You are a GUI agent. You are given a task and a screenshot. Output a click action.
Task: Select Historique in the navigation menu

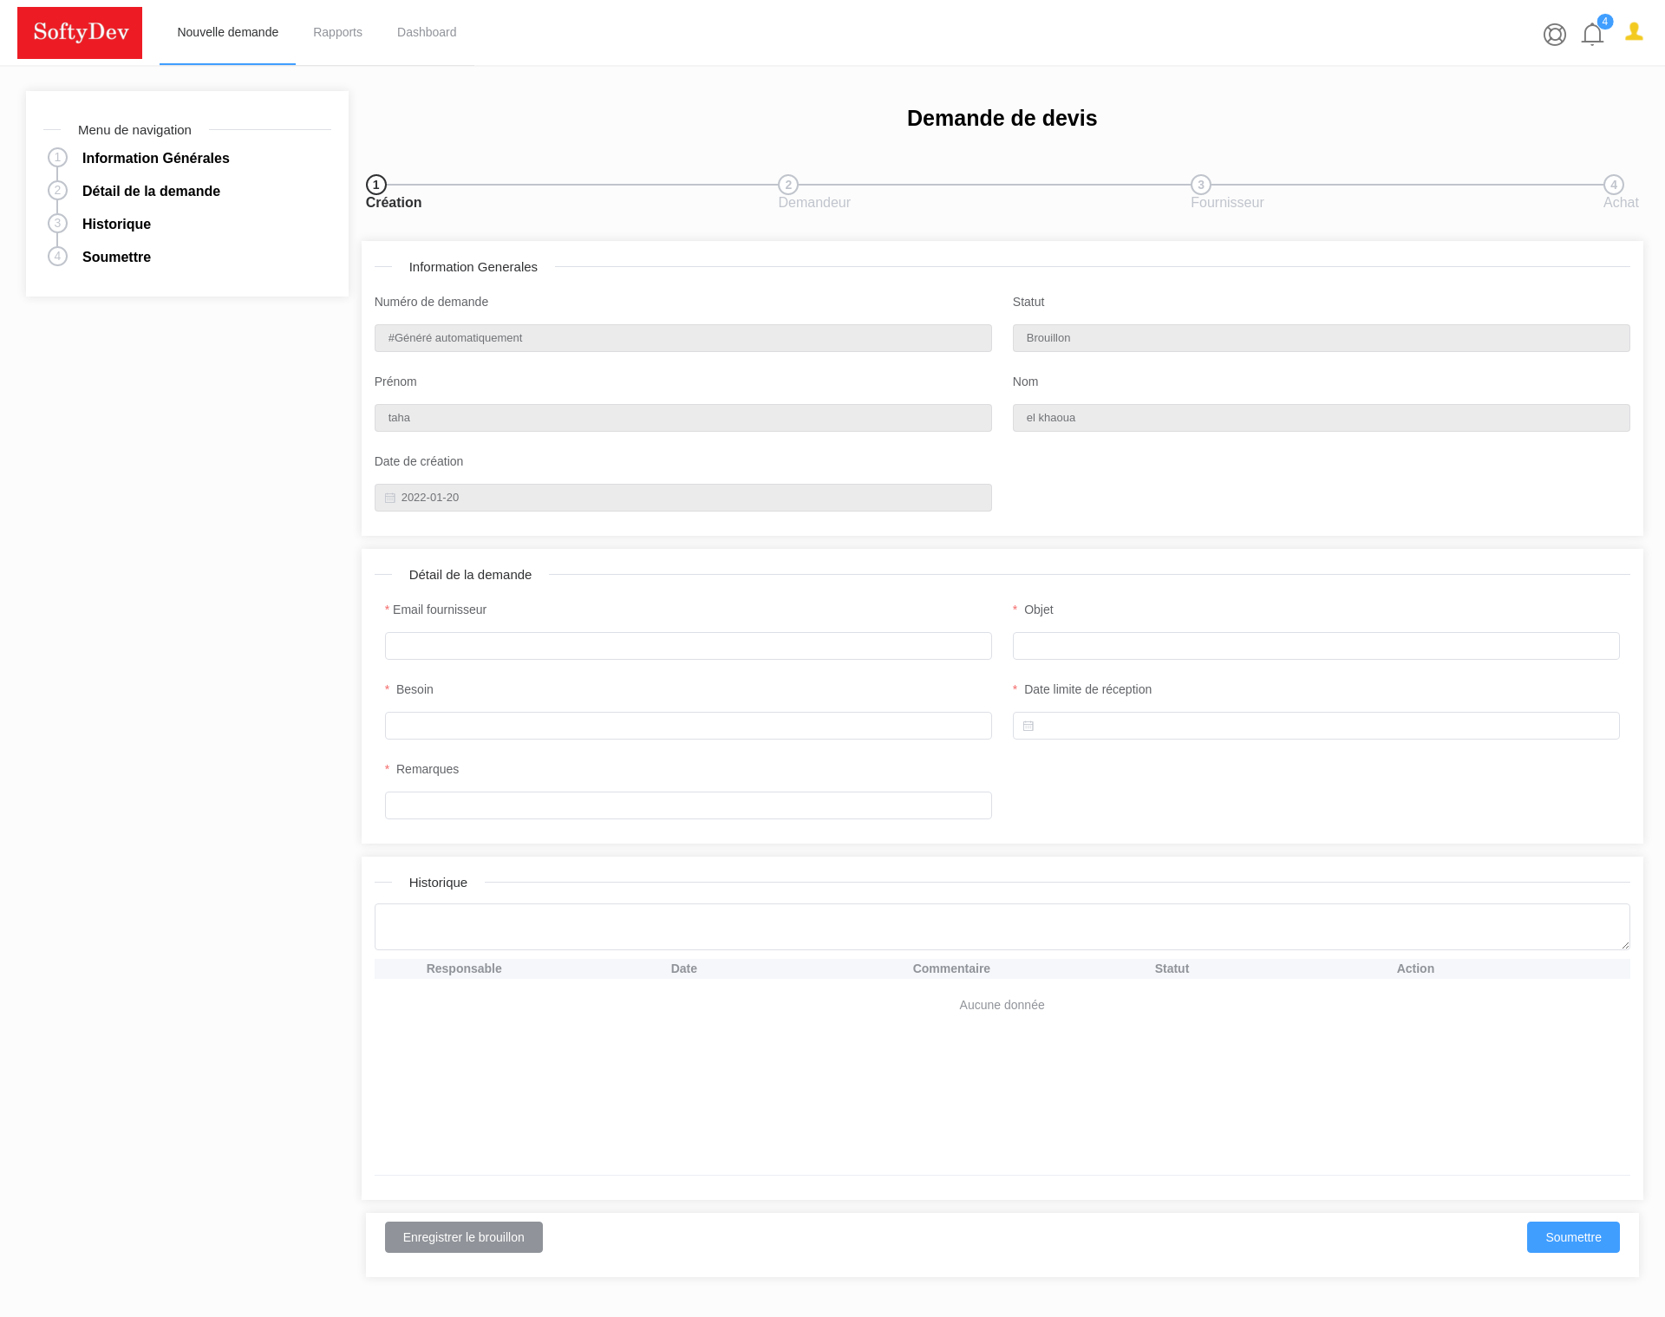click(115, 224)
